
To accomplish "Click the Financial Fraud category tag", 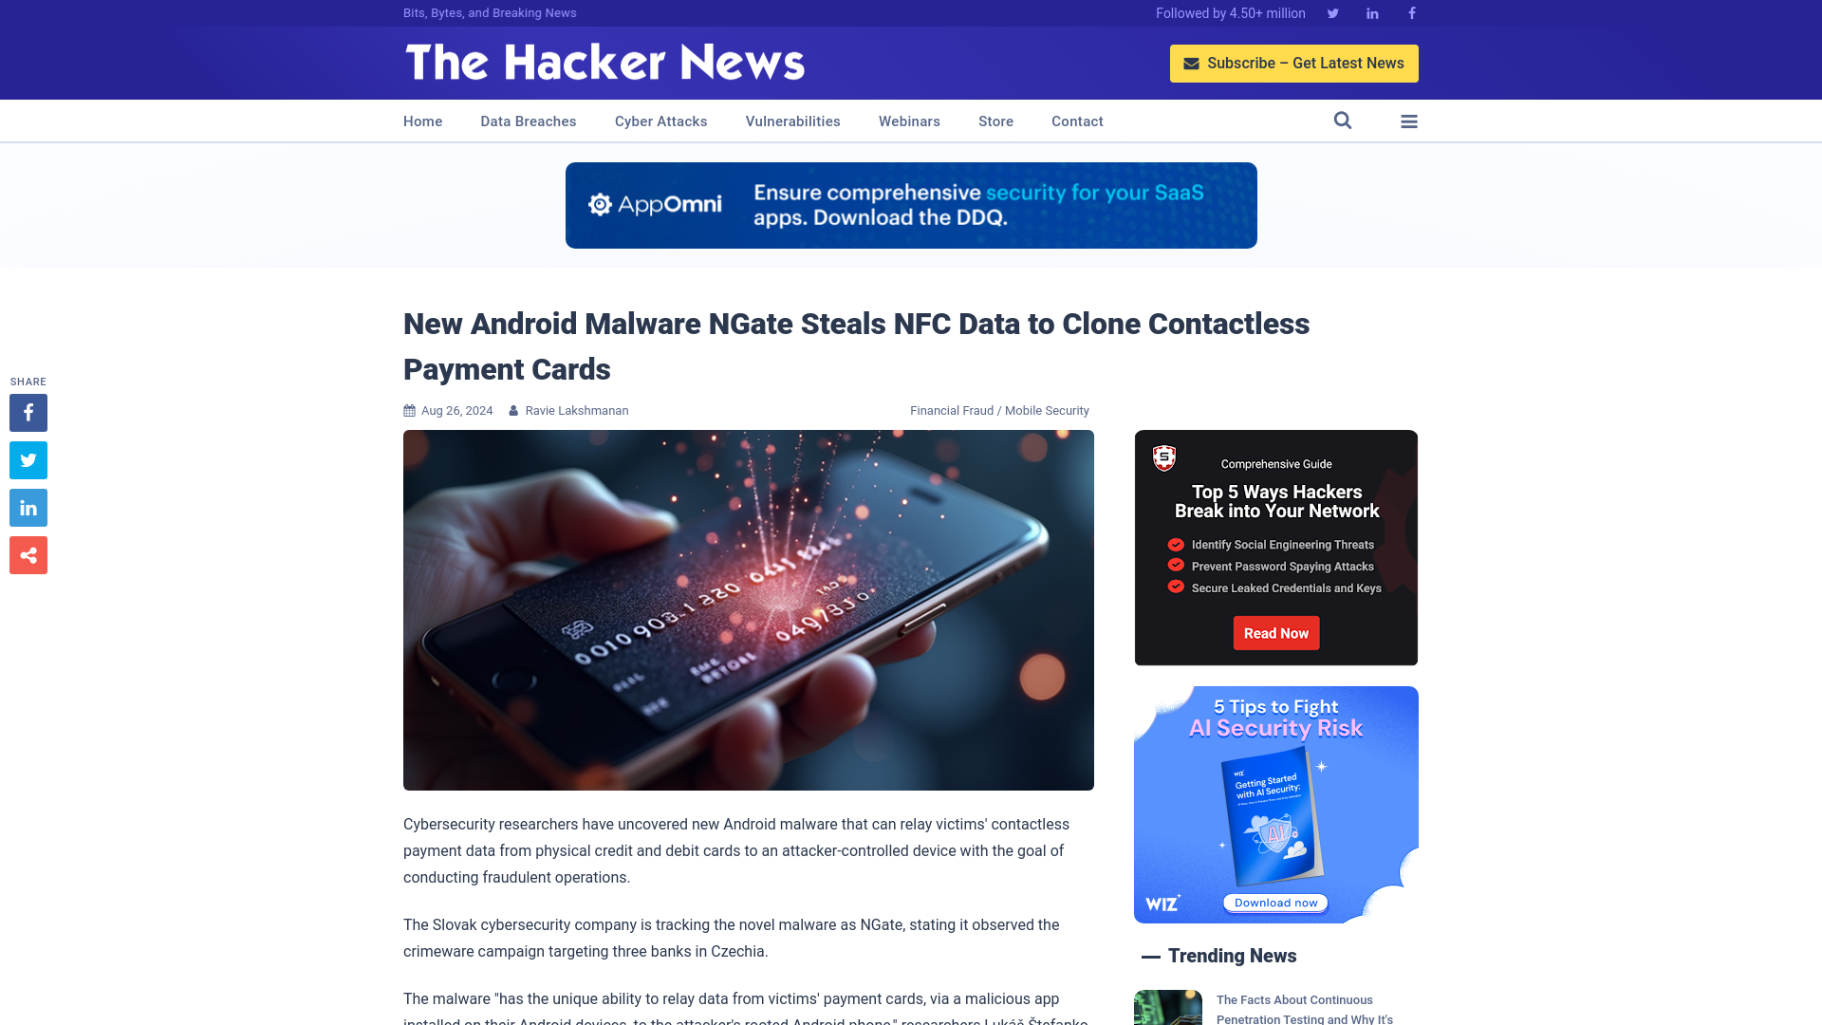I will (x=953, y=411).
